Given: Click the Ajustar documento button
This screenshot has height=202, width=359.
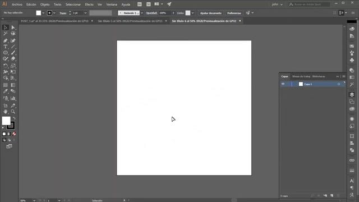Looking at the screenshot, I should pyautogui.click(x=211, y=13).
